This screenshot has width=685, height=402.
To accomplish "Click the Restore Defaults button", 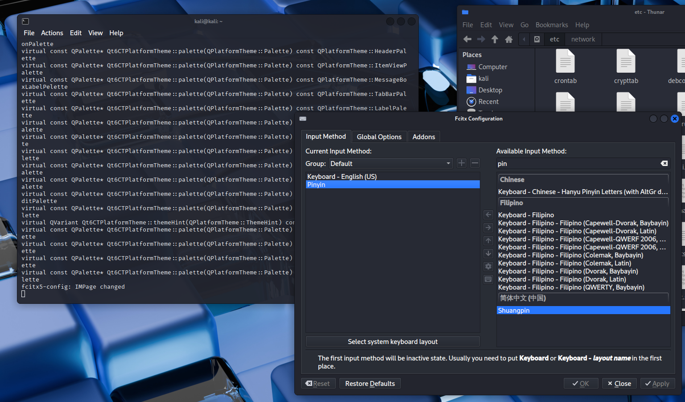I will coord(370,384).
